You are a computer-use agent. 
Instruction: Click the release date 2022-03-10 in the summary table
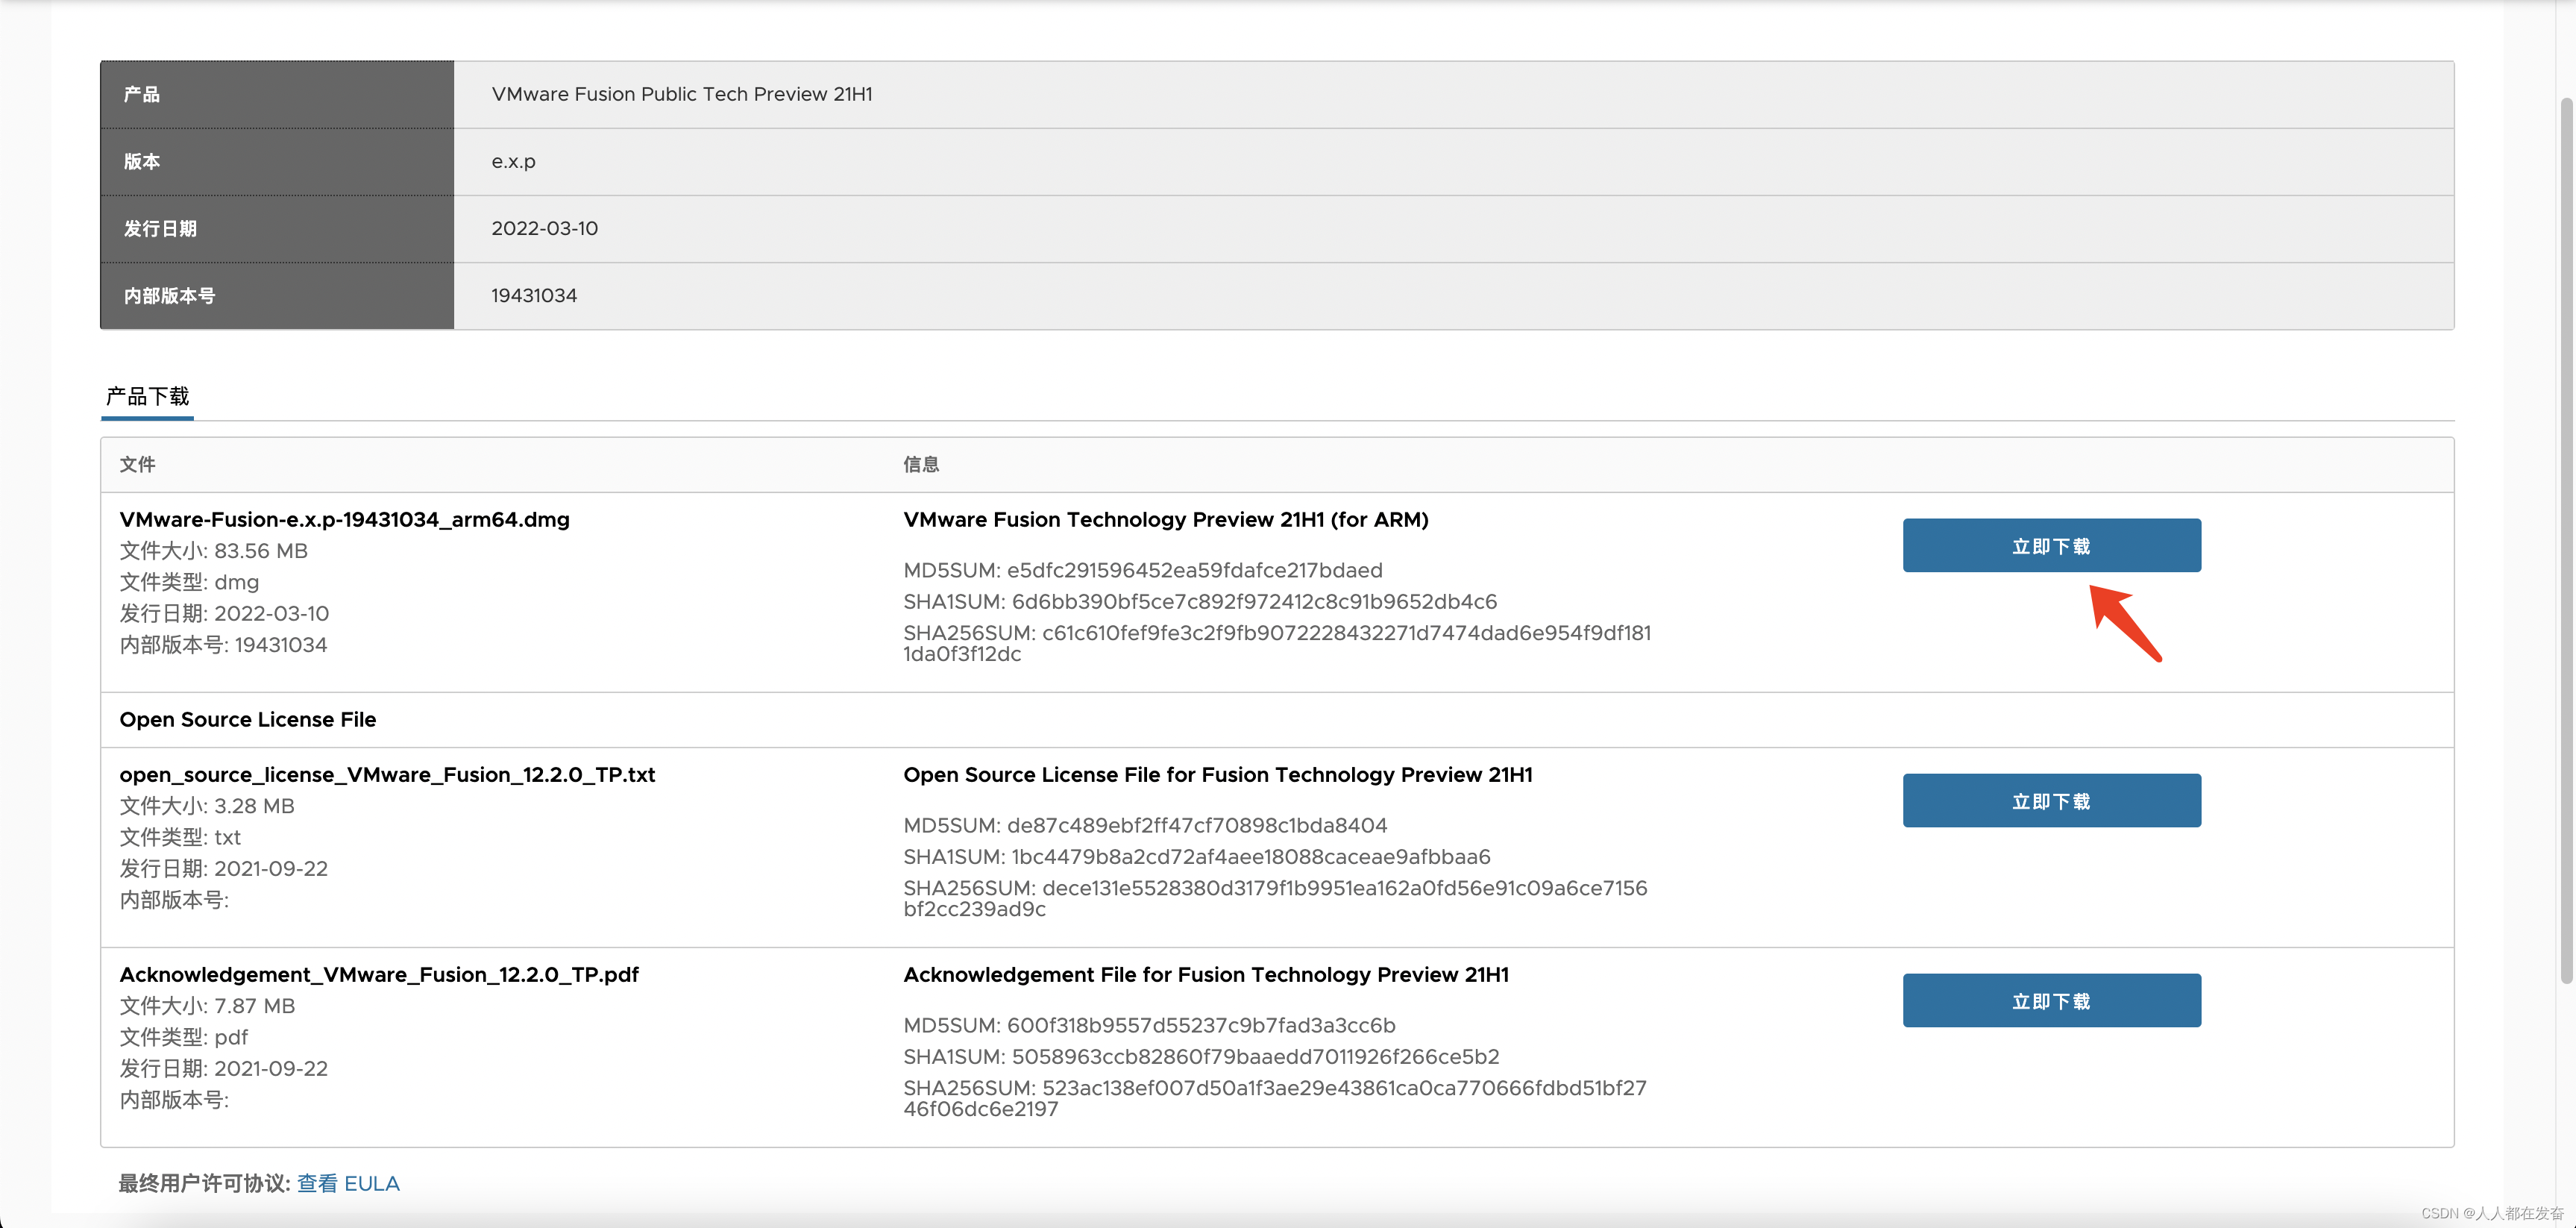[x=544, y=228]
